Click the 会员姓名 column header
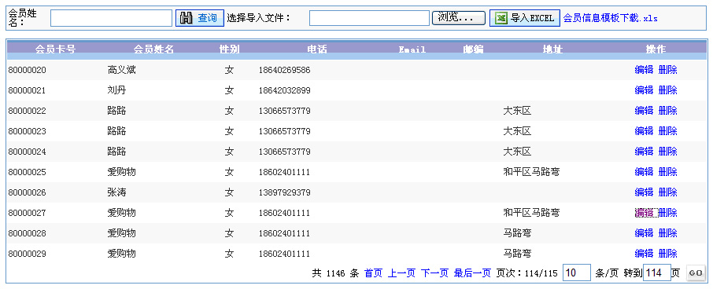Screen dimensions: 713x289 [153, 49]
